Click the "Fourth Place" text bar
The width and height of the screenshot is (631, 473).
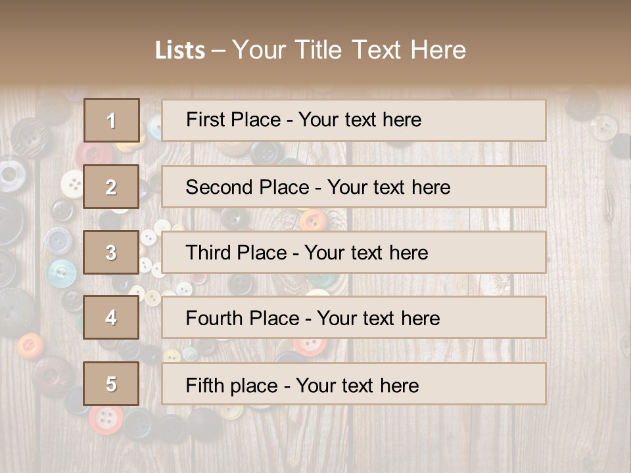354,318
